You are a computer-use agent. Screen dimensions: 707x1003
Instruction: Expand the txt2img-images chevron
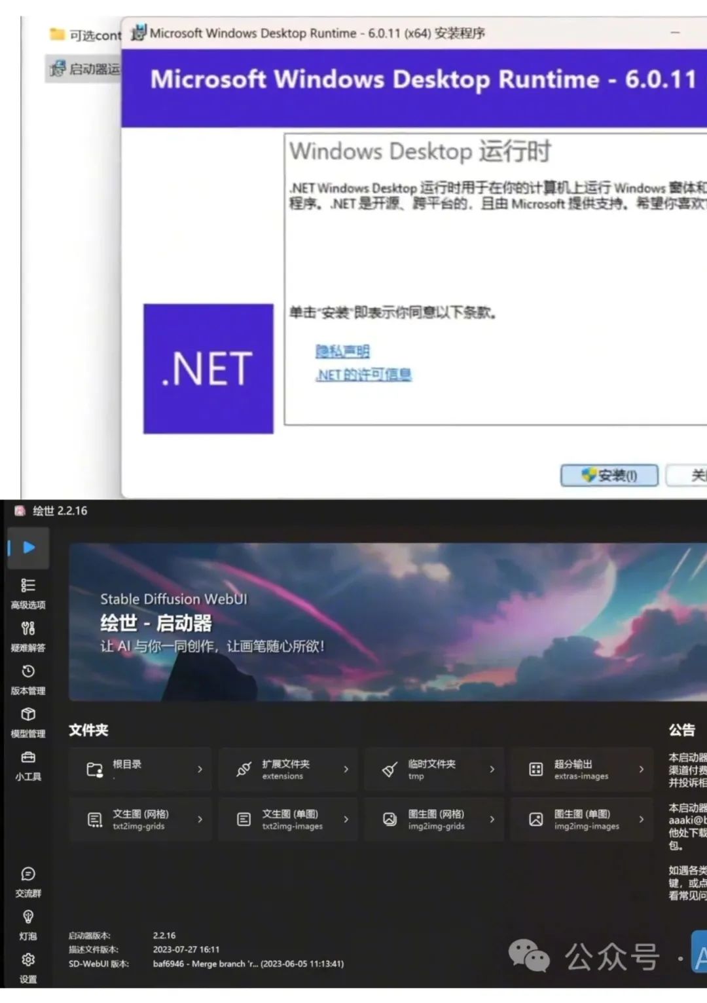click(x=346, y=819)
